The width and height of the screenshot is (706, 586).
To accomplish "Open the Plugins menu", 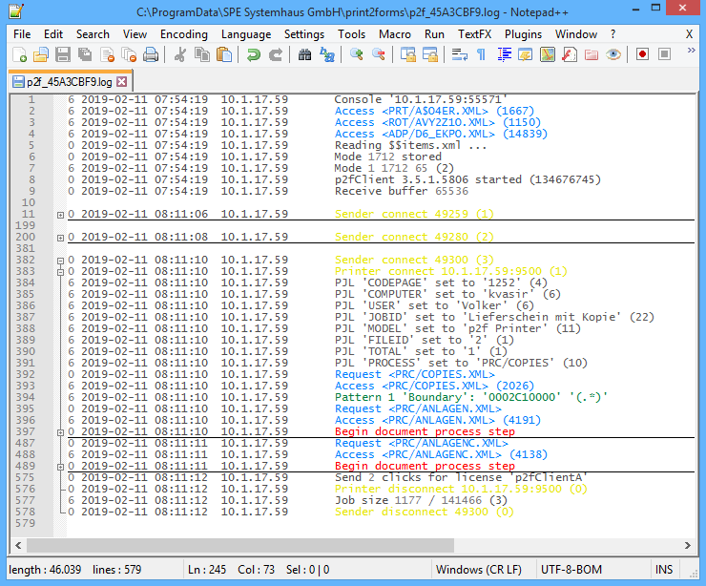I will click(522, 33).
